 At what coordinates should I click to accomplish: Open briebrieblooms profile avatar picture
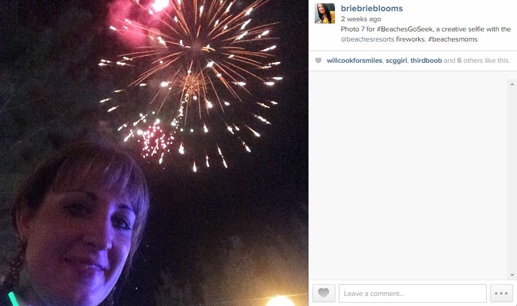[x=325, y=13]
